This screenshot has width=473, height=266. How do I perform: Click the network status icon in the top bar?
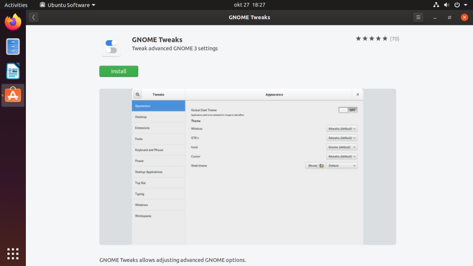(x=436, y=5)
